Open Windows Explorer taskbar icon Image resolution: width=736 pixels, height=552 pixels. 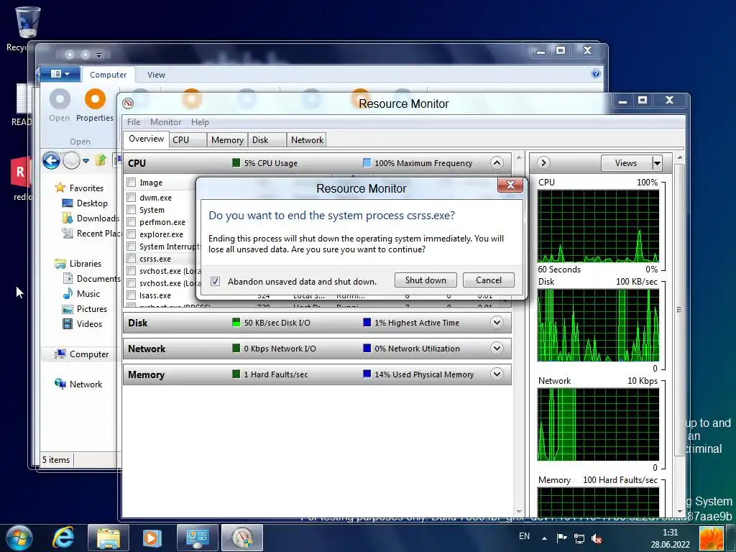point(109,538)
